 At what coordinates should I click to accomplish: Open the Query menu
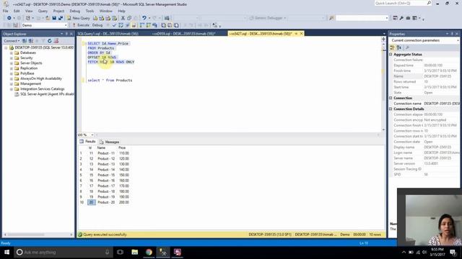click(x=43, y=11)
